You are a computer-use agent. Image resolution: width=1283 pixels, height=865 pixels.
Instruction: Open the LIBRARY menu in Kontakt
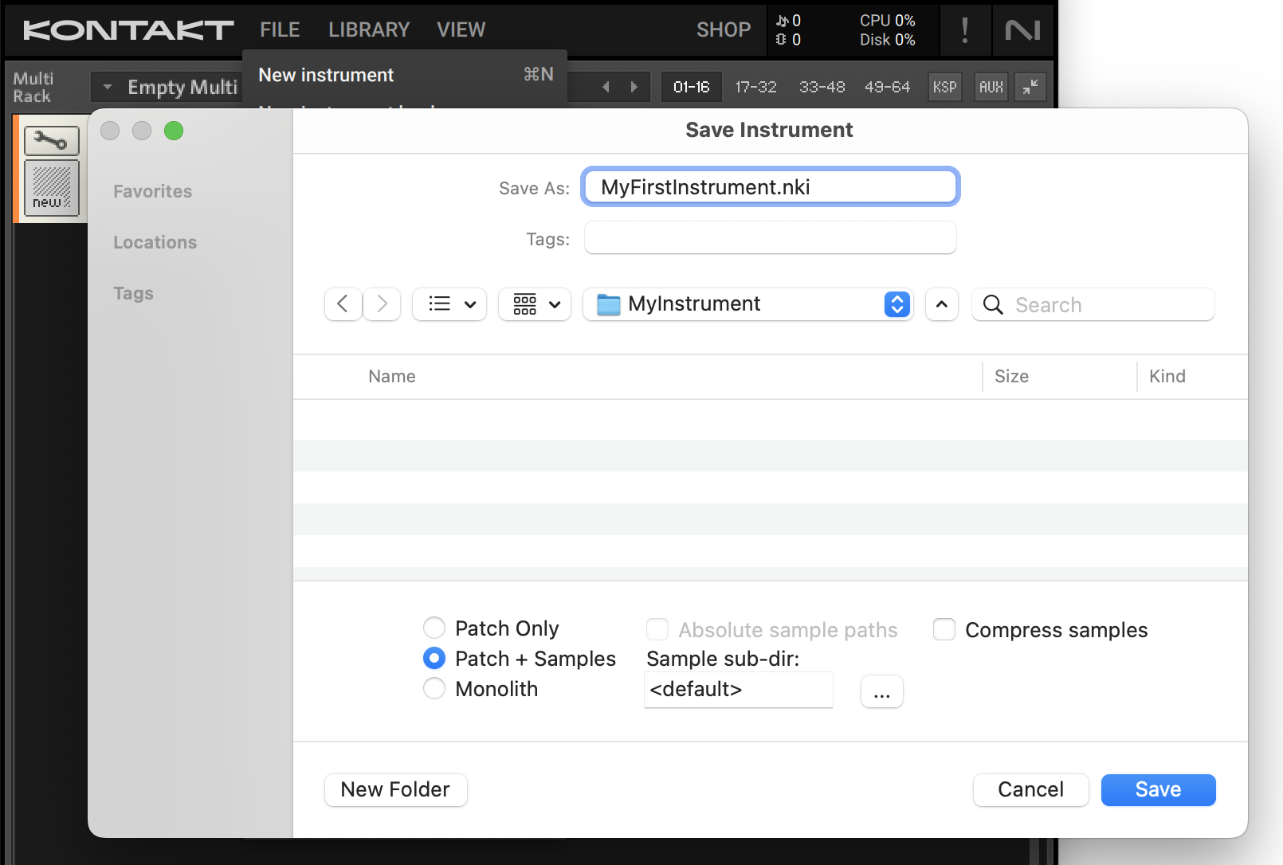click(369, 30)
